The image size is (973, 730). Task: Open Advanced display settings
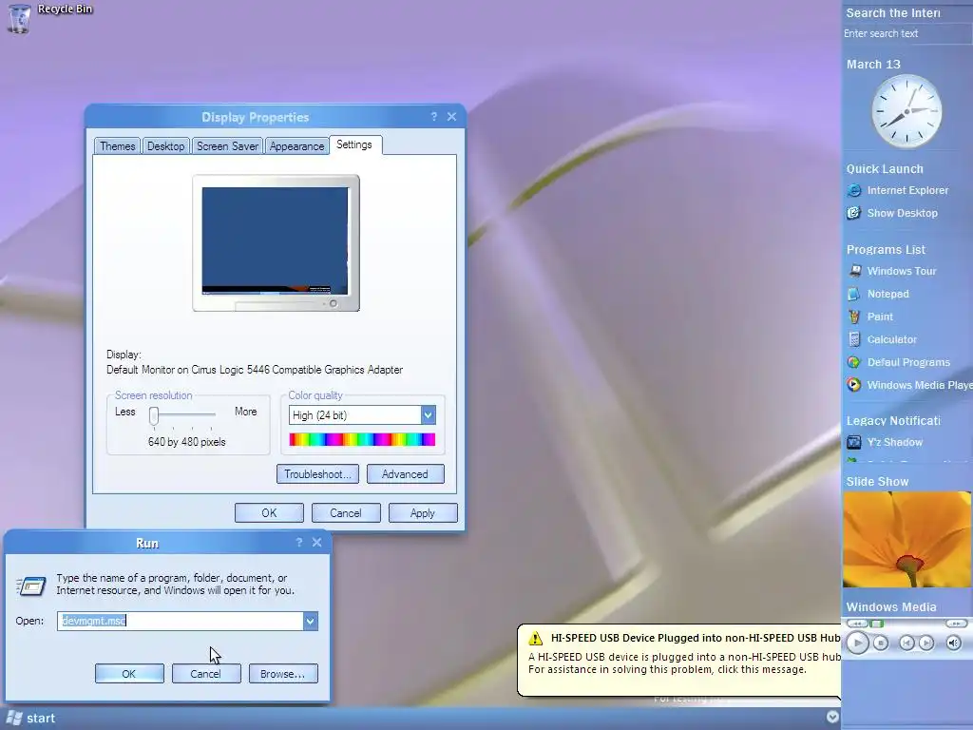point(405,473)
